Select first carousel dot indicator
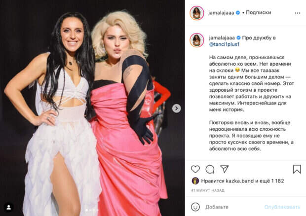Image resolution: width=306 pixels, height=216 pixels. (87, 210)
